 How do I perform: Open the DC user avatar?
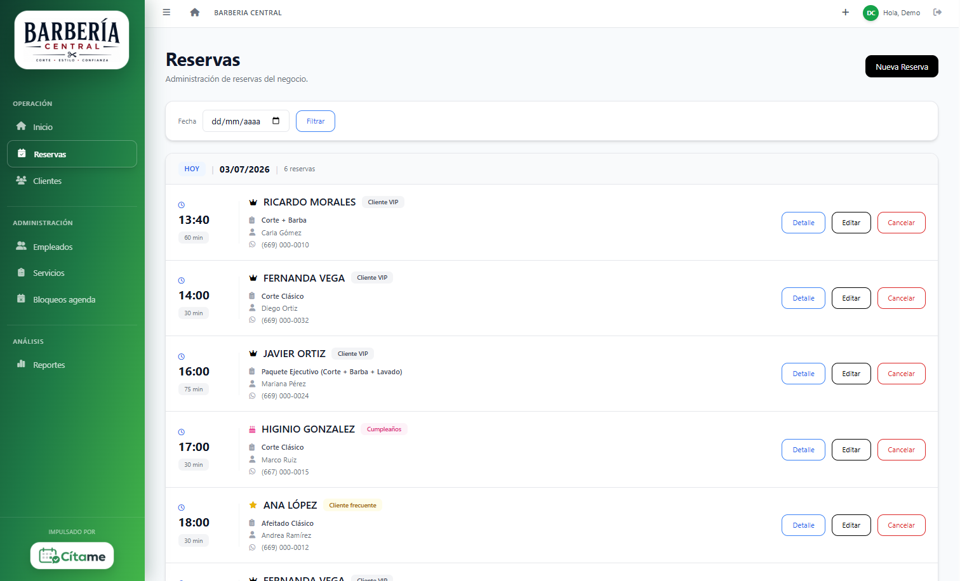(870, 13)
